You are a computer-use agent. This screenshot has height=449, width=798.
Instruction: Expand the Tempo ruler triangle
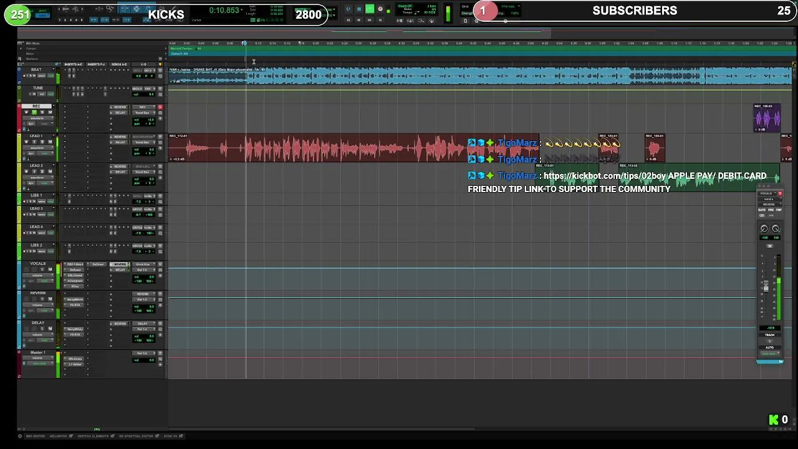(x=21, y=49)
